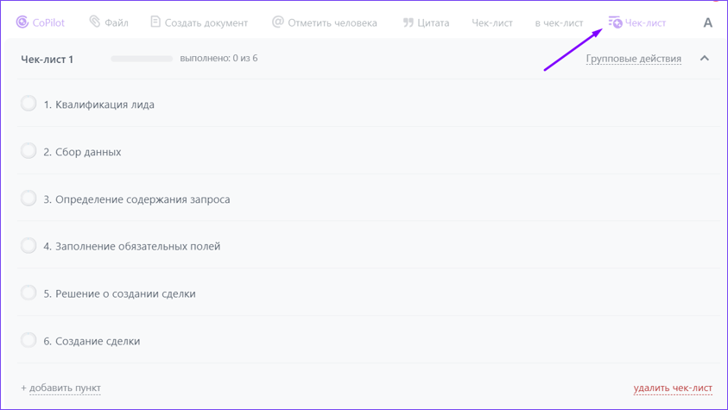The width and height of the screenshot is (728, 410).
Task: Open the Групповые действия dropdown
Action: (633, 59)
